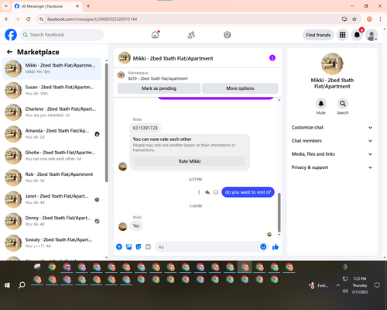Expand Privacy & support section

(332, 167)
